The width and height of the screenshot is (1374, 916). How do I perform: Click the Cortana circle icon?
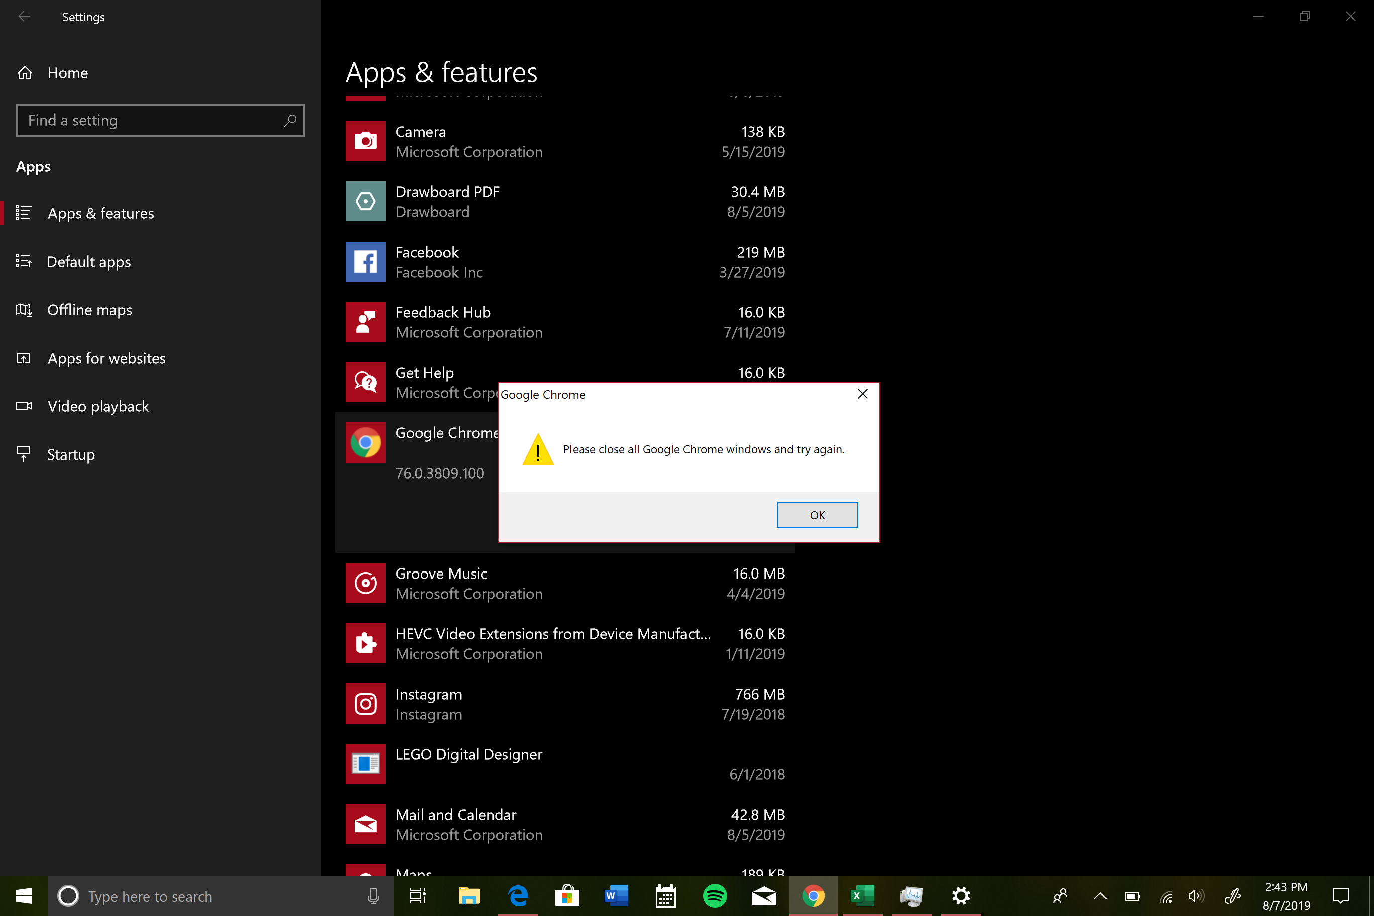(x=68, y=895)
